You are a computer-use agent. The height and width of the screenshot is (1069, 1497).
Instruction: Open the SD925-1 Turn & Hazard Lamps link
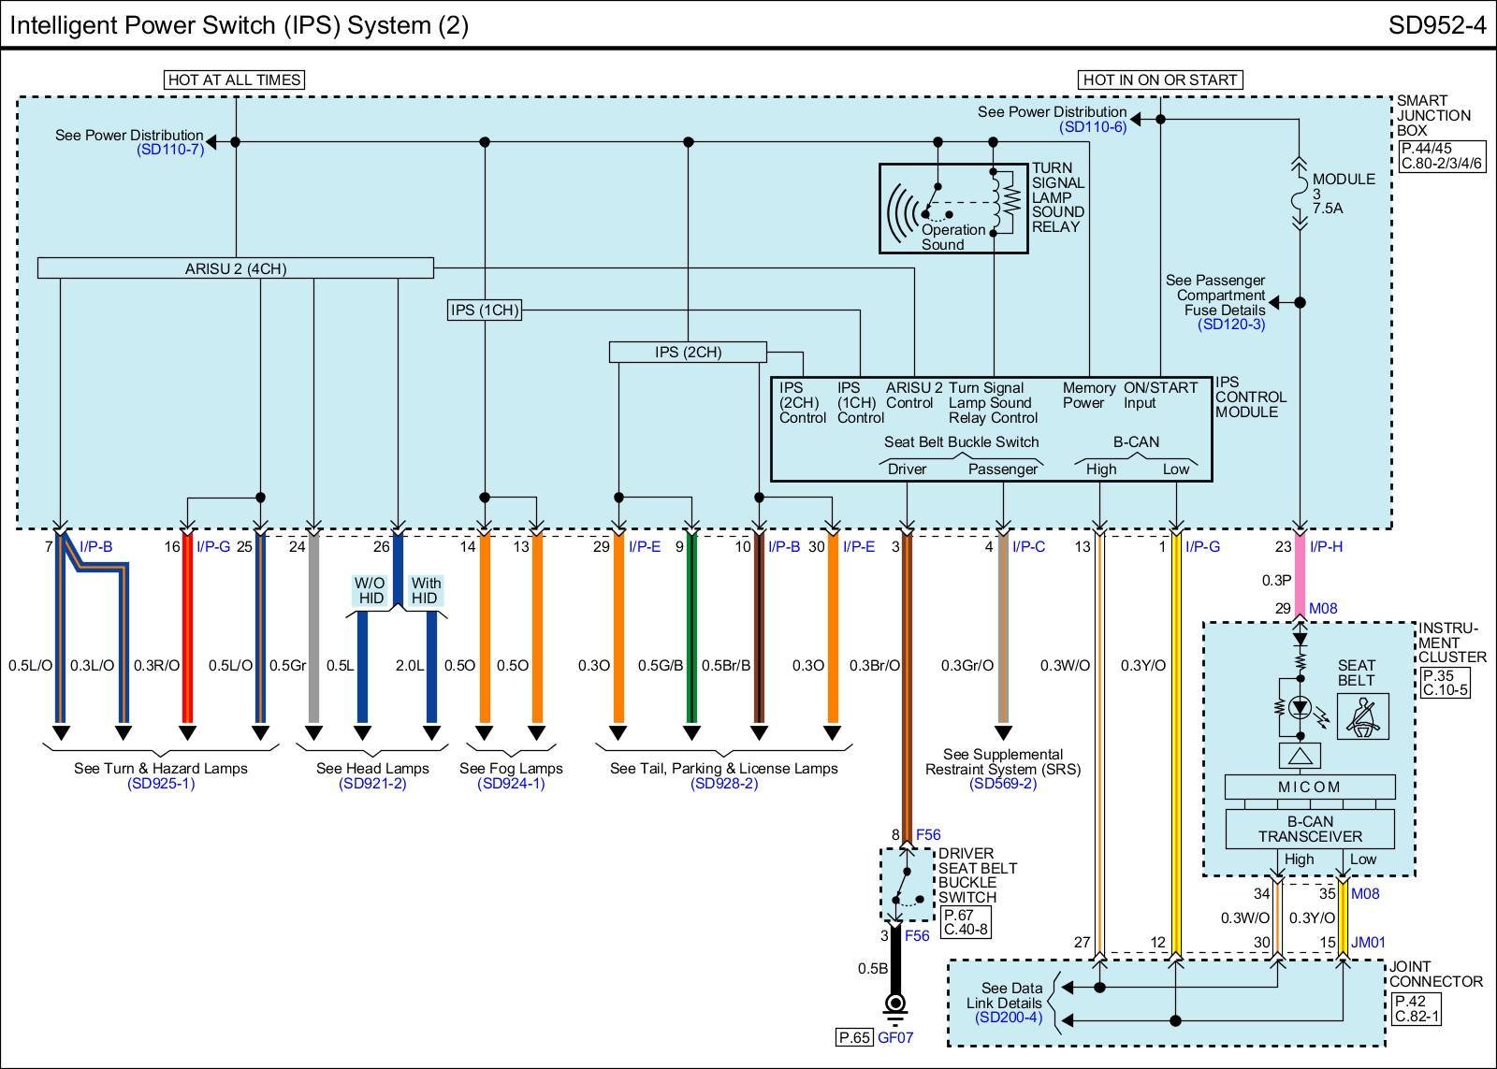[x=161, y=784]
